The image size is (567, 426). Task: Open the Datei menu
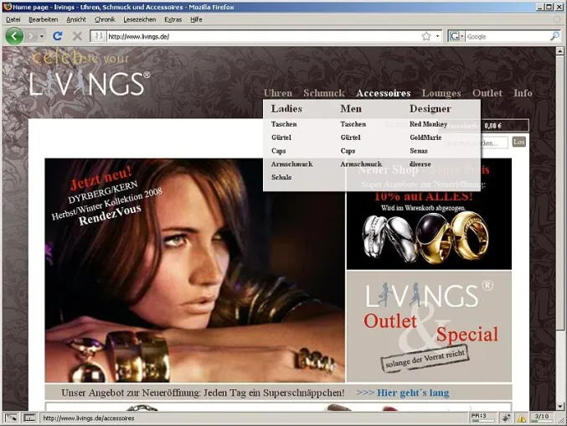tap(13, 19)
